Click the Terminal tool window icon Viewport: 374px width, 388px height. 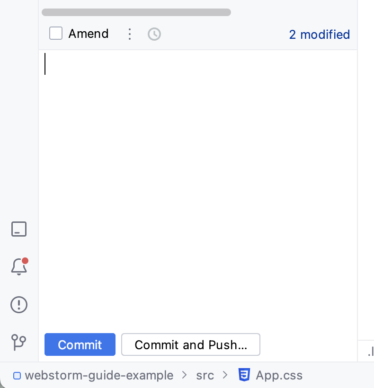19,229
